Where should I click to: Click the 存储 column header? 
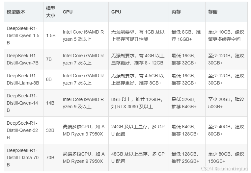pyautogui.click(x=226, y=12)
